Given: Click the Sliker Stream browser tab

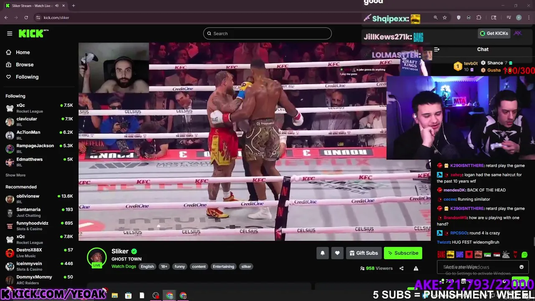Looking at the screenshot, I should click(36, 5).
